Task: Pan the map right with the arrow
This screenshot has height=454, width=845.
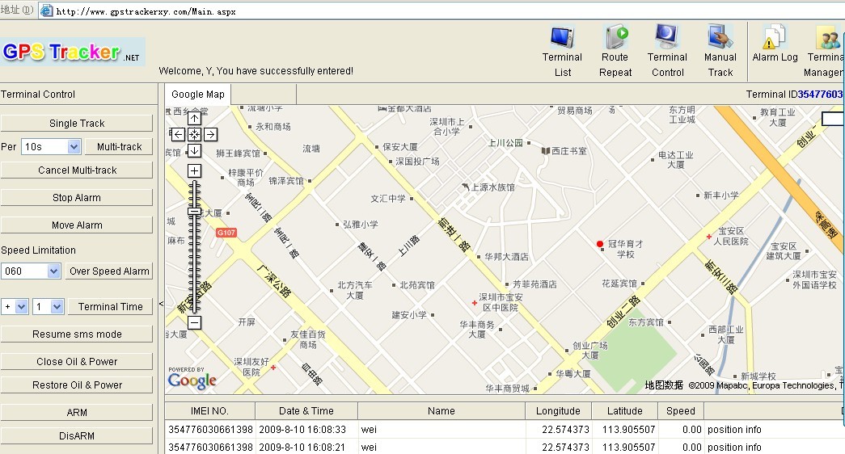Action: pyautogui.click(x=210, y=134)
